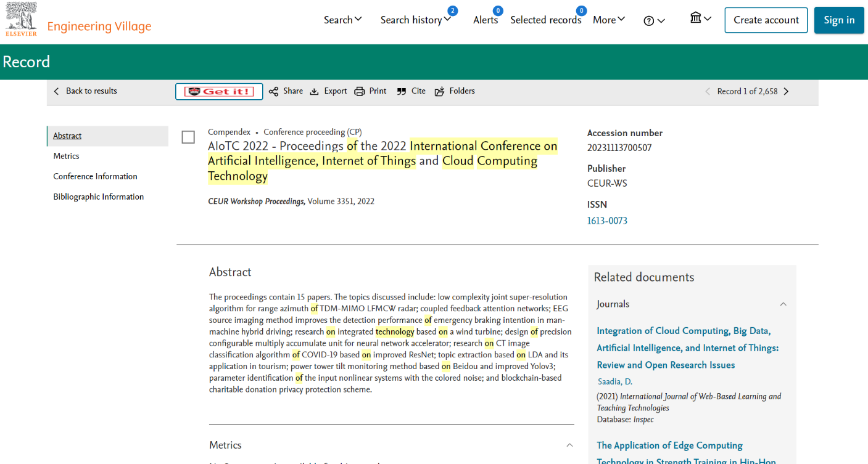Open the Search dropdown menu
The width and height of the screenshot is (868, 464).
(343, 20)
